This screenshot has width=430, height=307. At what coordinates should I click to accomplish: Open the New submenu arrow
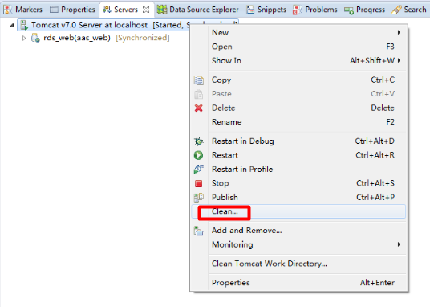(x=399, y=32)
